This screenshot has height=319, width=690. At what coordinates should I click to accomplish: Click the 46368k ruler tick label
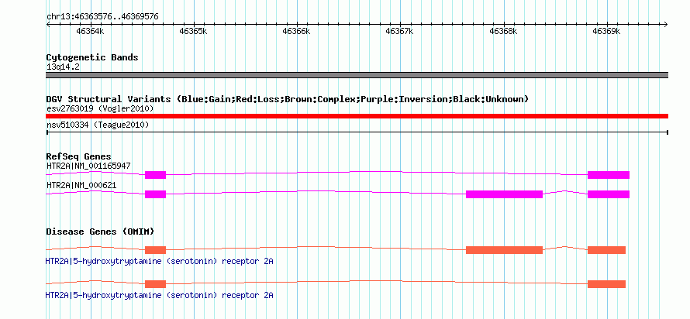(503, 31)
